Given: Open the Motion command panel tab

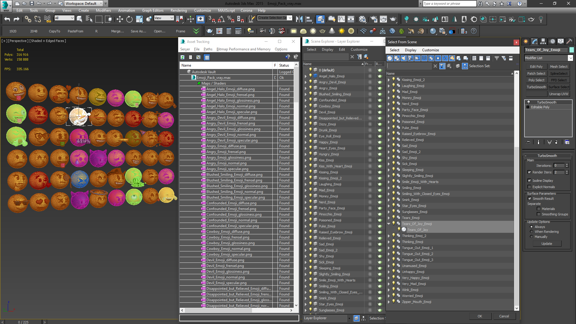Looking at the screenshot, I should [552, 41].
